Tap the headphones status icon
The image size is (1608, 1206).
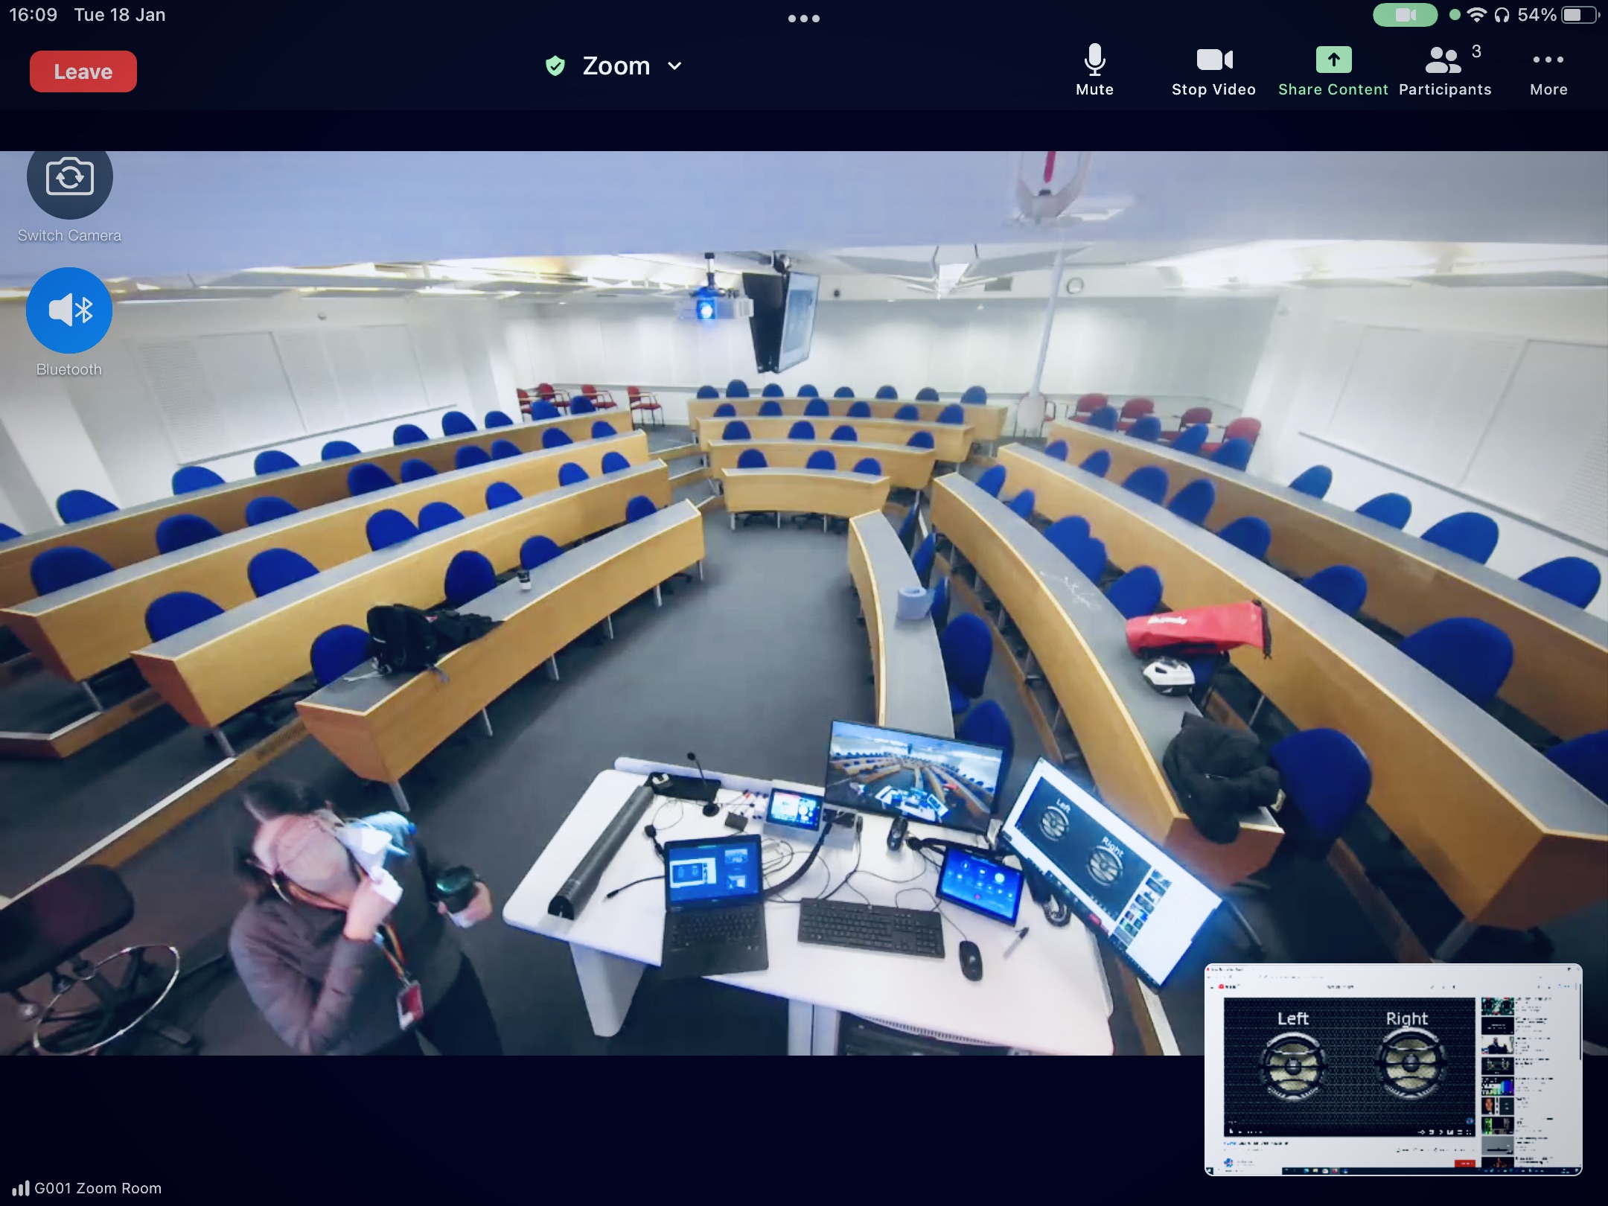[x=1502, y=15]
